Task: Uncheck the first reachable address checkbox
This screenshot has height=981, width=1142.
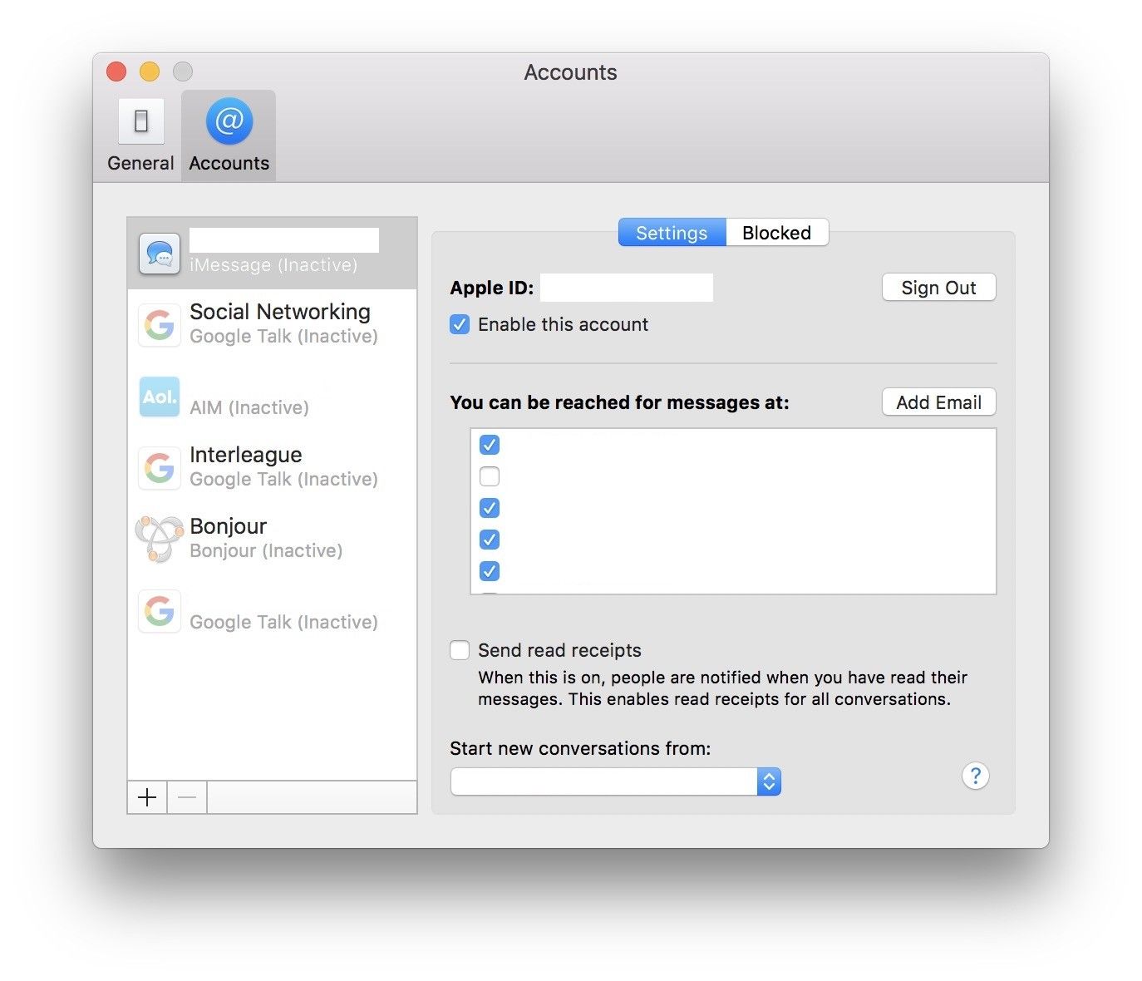Action: 490,445
